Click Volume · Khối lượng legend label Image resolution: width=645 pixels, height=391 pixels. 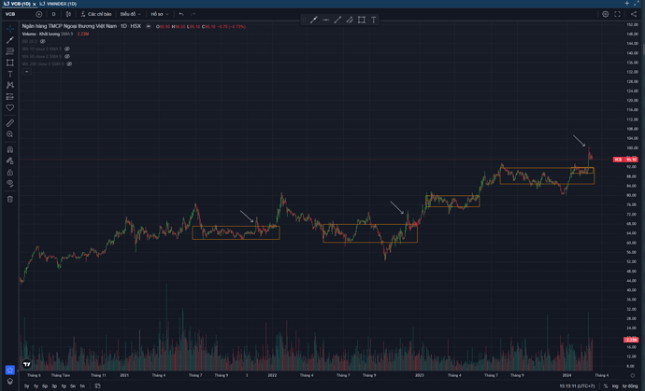coord(41,35)
